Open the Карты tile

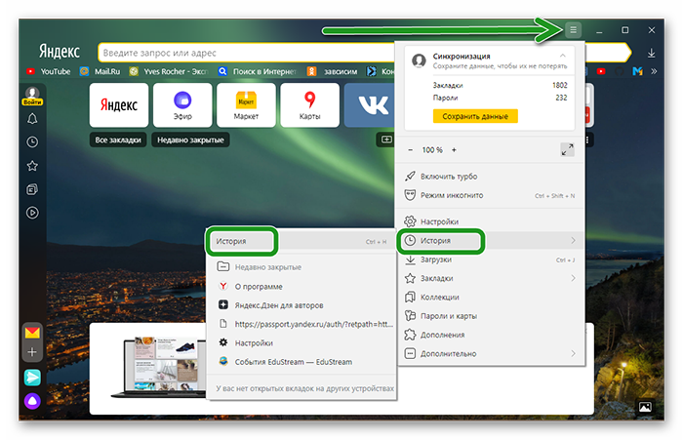309,105
